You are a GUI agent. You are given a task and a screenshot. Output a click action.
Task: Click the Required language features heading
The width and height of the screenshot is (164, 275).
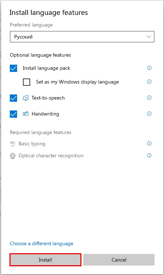41,132
